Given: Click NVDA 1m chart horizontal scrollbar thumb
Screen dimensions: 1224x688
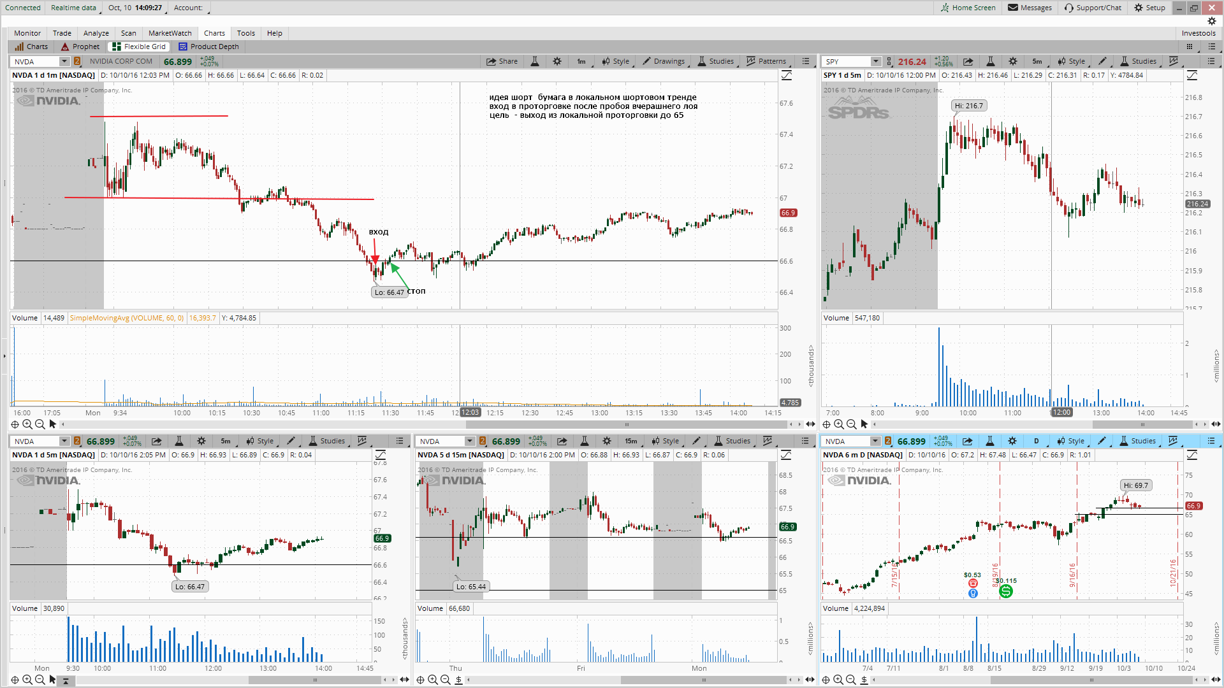Looking at the screenshot, I should pos(628,424).
